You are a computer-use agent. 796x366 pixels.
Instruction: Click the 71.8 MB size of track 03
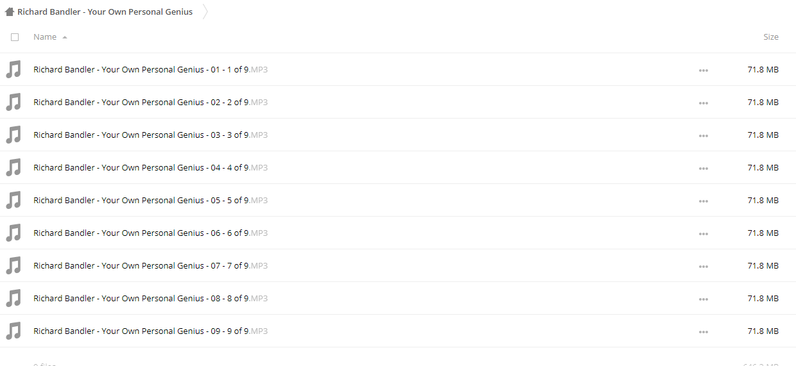(x=763, y=135)
